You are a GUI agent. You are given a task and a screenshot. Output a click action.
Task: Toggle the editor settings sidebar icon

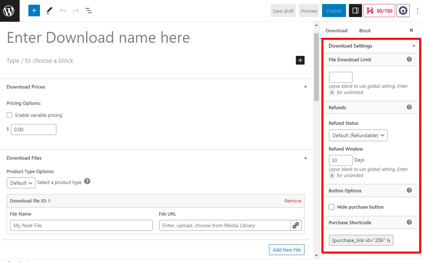[355, 11]
